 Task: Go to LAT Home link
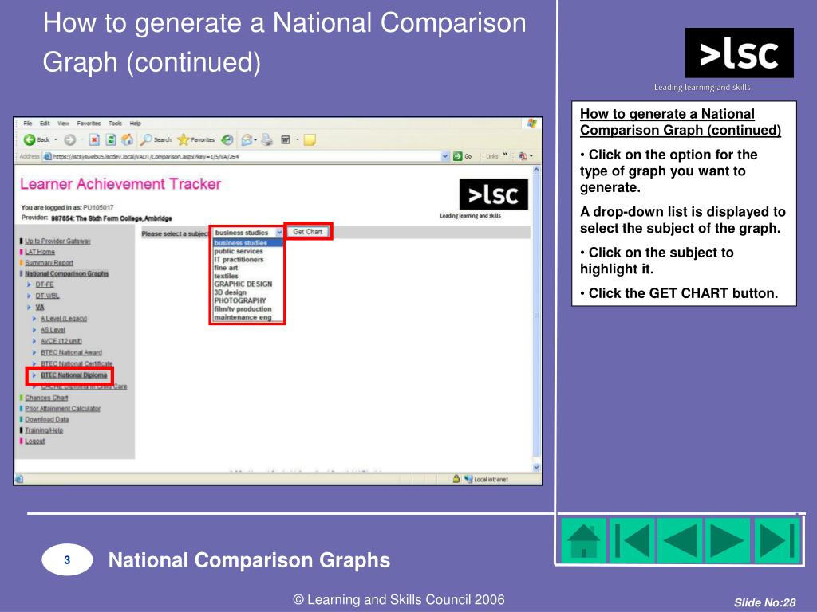(40, 252)
